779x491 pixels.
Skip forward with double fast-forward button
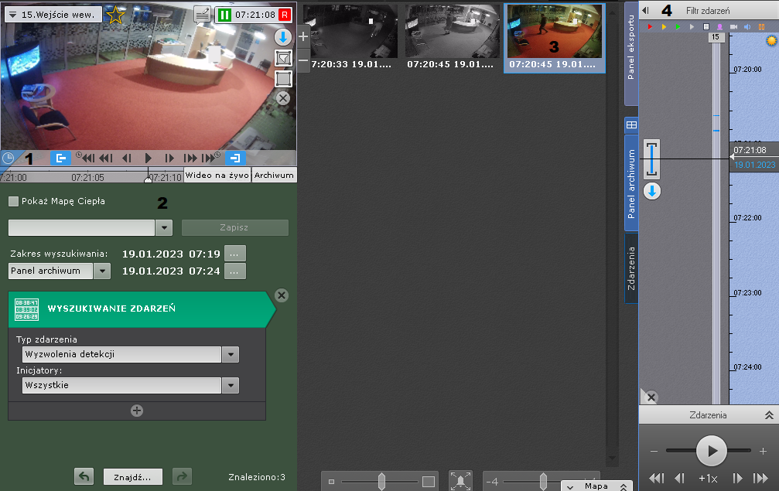click(x=190, y=159)
